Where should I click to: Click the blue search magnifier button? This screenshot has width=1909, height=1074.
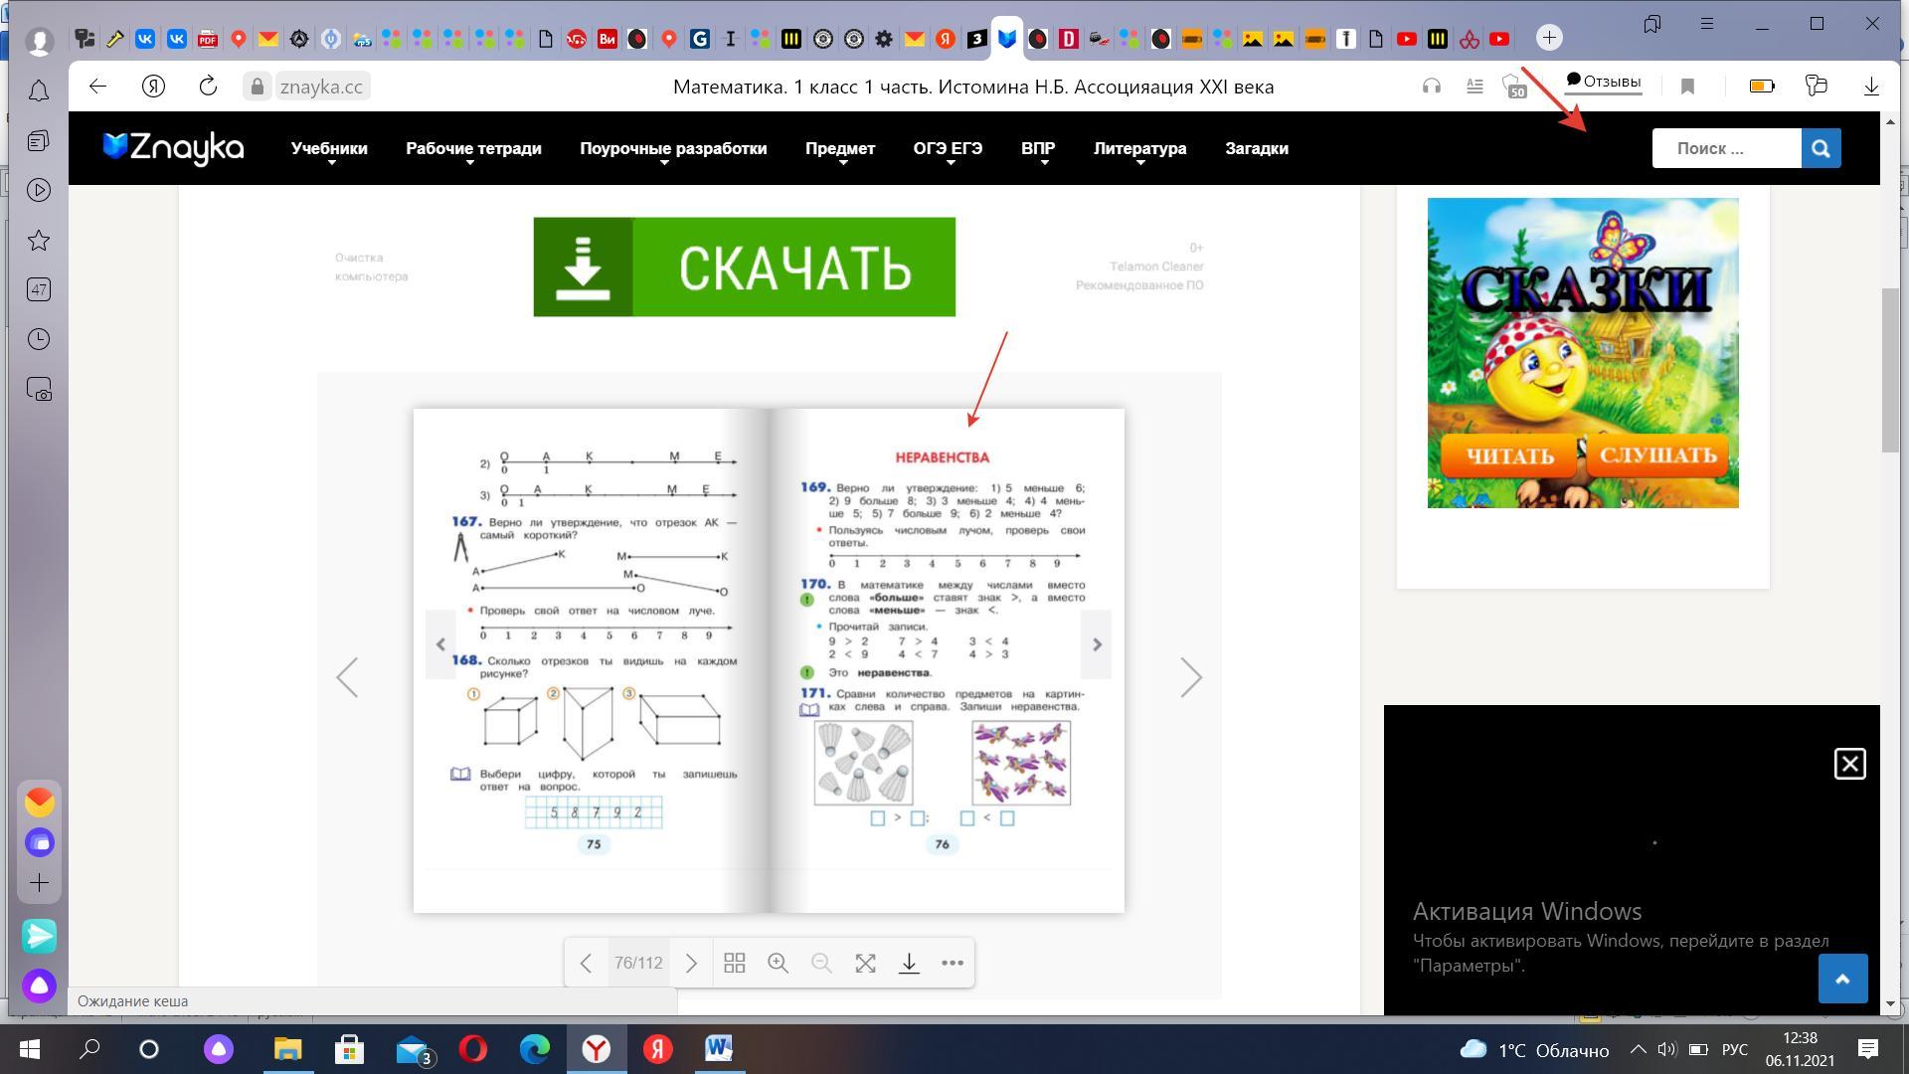tap(1821, 148)
